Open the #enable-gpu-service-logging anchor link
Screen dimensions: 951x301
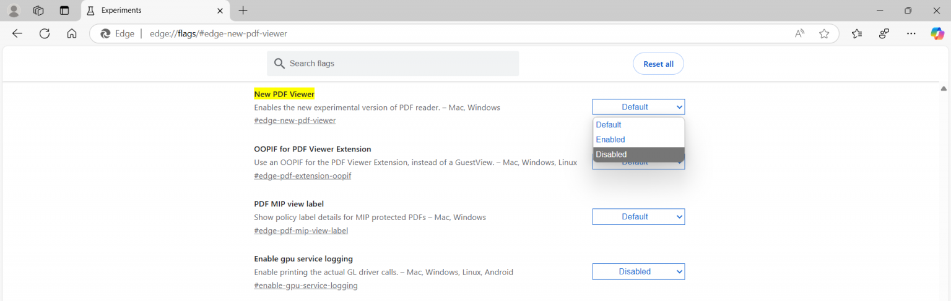pos(306,286)
